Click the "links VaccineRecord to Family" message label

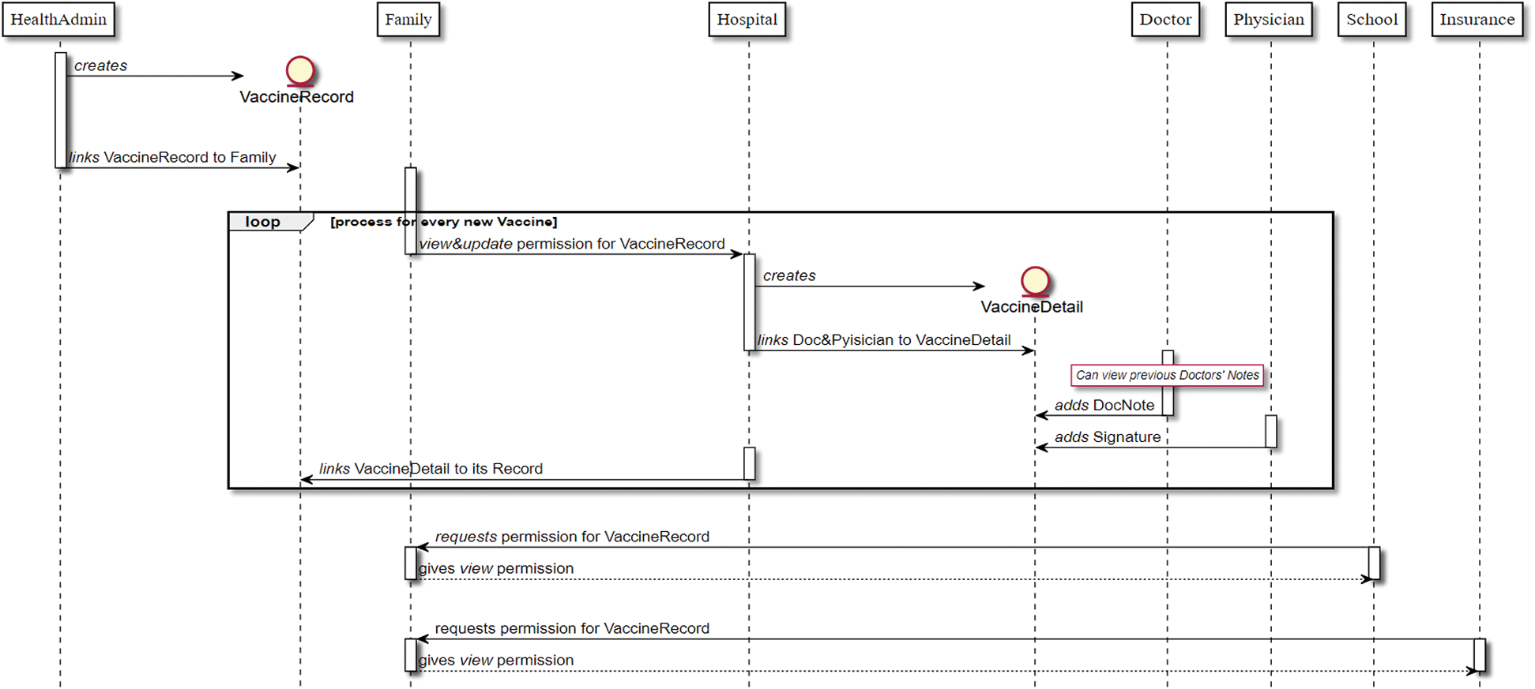173,157
